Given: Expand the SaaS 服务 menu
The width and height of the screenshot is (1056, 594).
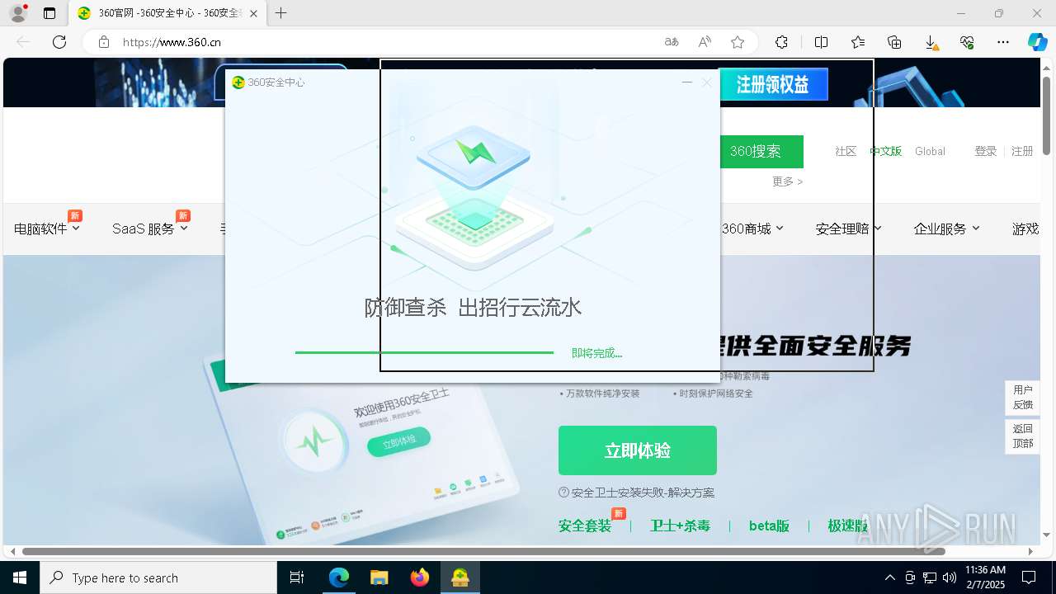Looking at the screenshot, I should pyautogui.click(x=150, y=229).
